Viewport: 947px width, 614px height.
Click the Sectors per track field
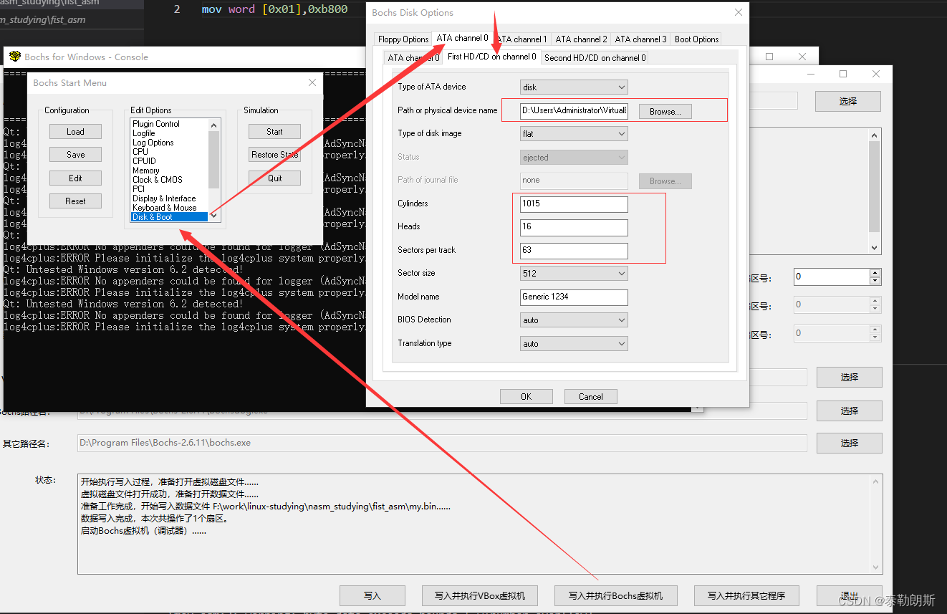pos(574,250)
